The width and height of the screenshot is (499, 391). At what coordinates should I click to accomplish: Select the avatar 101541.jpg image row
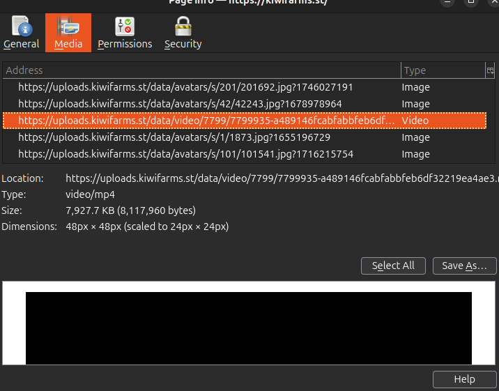tap(185, 154)
